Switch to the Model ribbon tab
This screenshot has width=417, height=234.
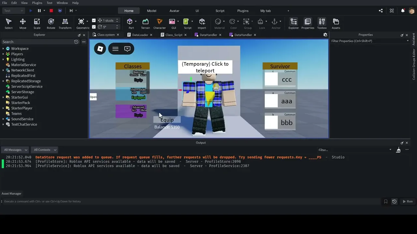[151, 11]
